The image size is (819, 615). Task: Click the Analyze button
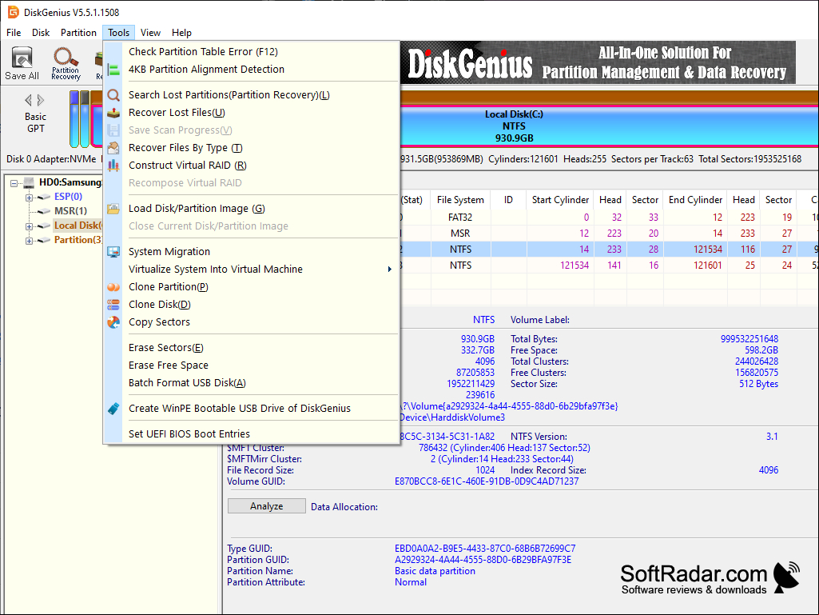click(266, 506)
